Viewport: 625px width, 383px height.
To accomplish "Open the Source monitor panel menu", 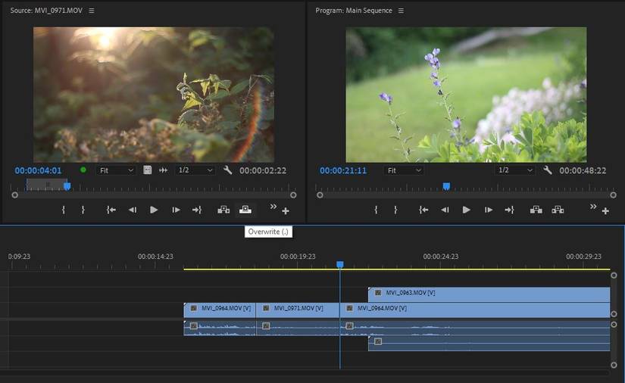I will tap(91, 11).
